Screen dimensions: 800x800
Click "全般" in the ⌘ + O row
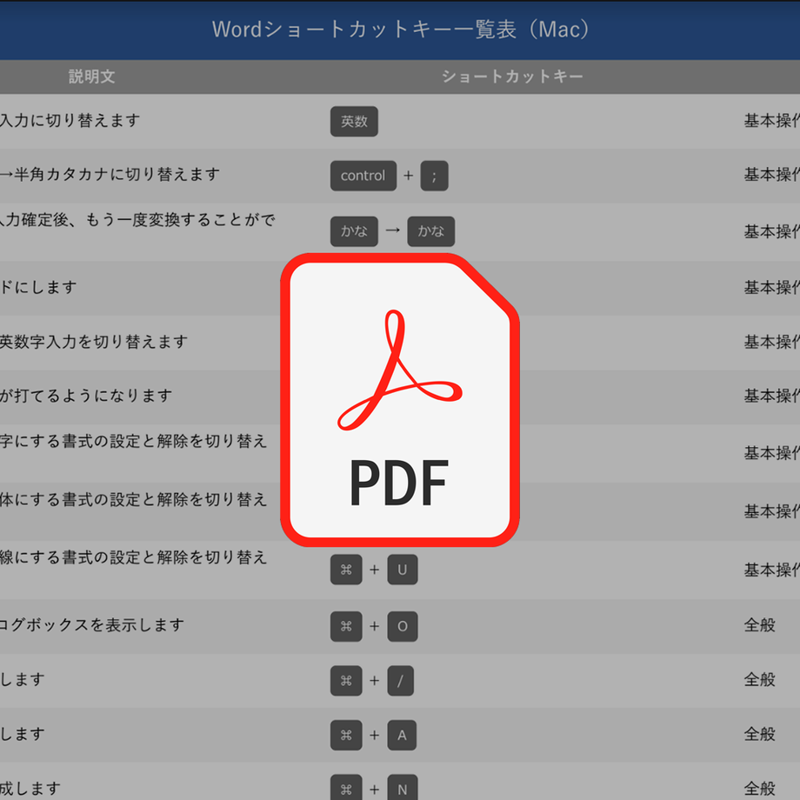point(760,624)
